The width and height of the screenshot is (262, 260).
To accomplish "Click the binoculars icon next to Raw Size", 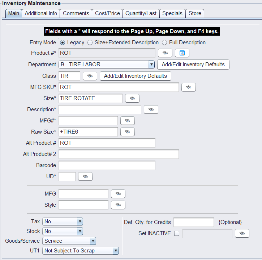I will point(127,132).
